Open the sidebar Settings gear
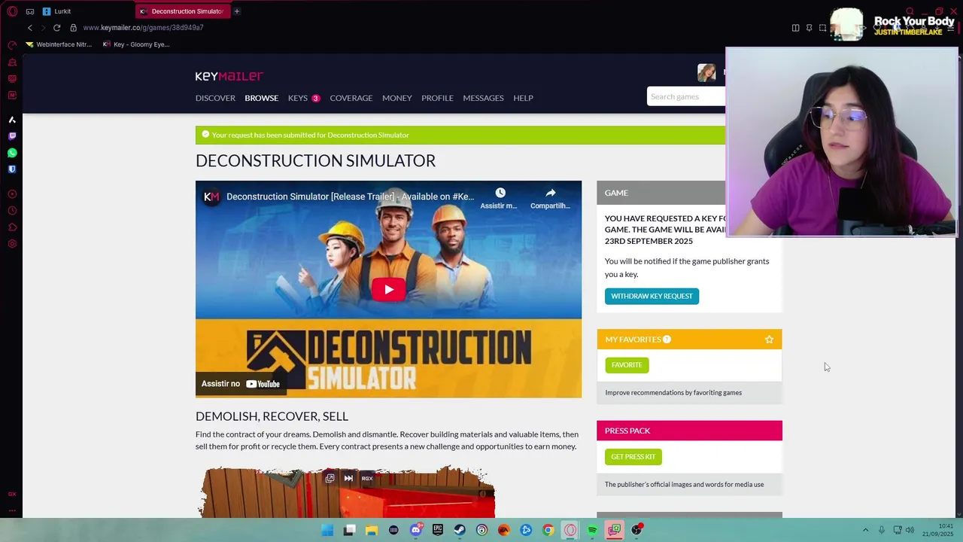The height and width of the screenshot is (542, 963). (12, 244)
